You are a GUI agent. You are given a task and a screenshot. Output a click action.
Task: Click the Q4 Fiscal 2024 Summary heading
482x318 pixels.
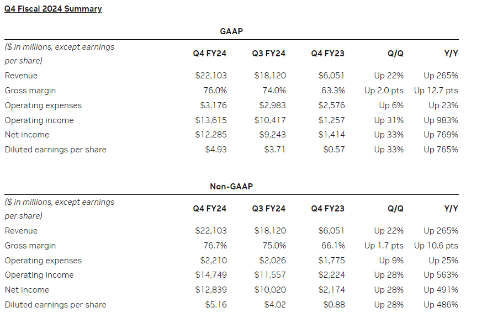click(x=53, y=9)
